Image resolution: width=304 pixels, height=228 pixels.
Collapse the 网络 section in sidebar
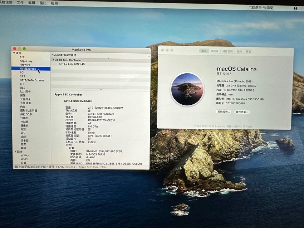15,152
